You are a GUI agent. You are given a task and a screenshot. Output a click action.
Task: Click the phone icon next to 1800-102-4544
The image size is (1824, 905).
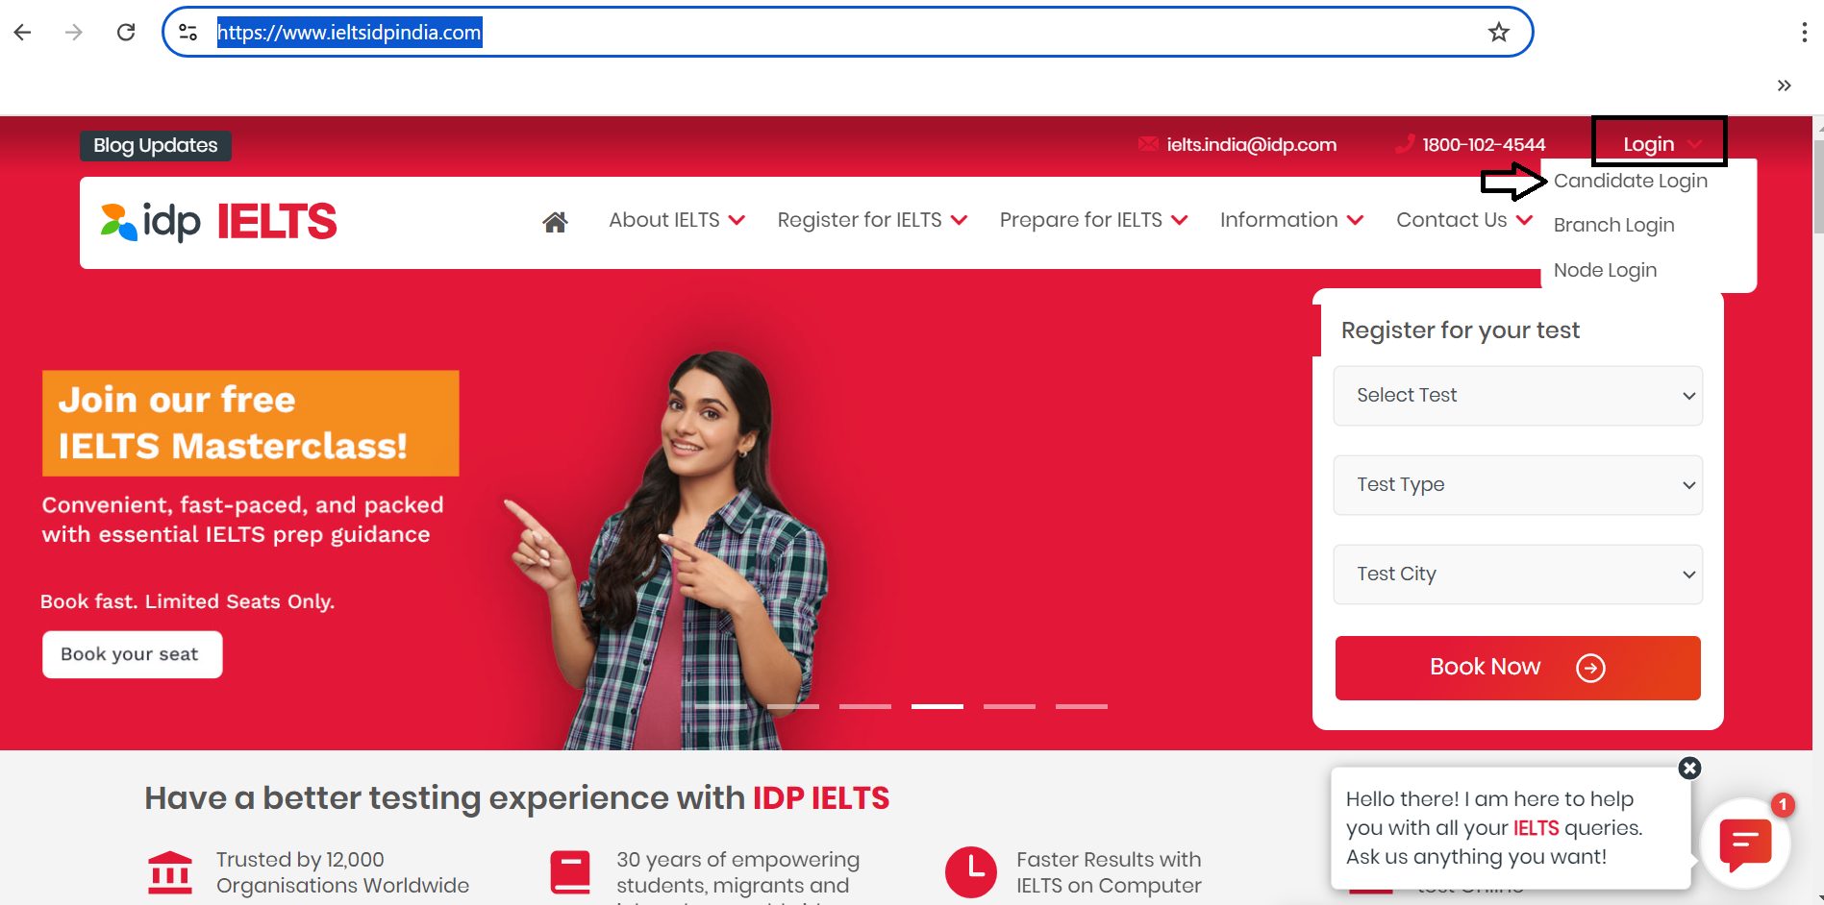click(1406, 143)
